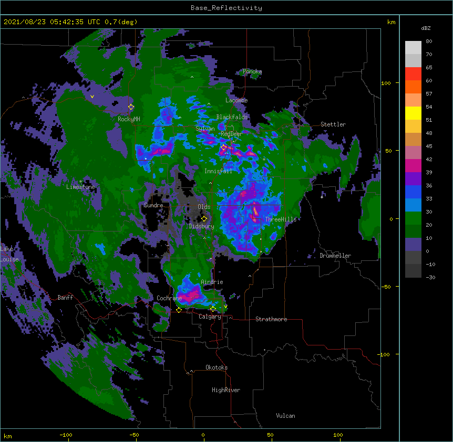Click the ThreeHills label

(281, 219)
